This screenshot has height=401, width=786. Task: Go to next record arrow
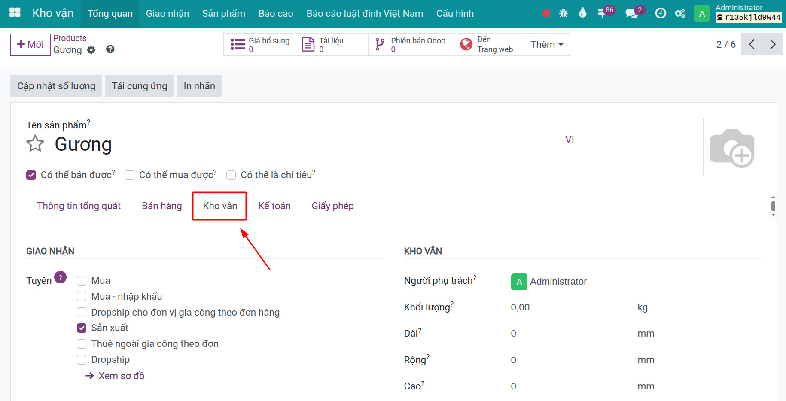tap(772, 44)
